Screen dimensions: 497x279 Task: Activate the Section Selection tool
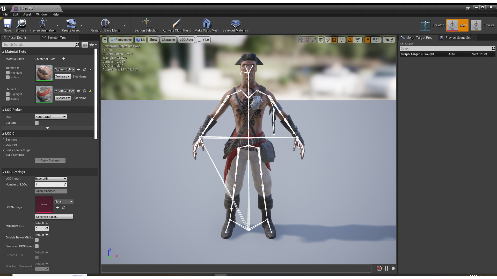(146, 25)
